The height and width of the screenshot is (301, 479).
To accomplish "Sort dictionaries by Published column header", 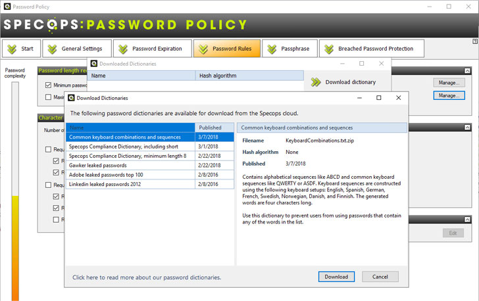I will pos(214,127).
